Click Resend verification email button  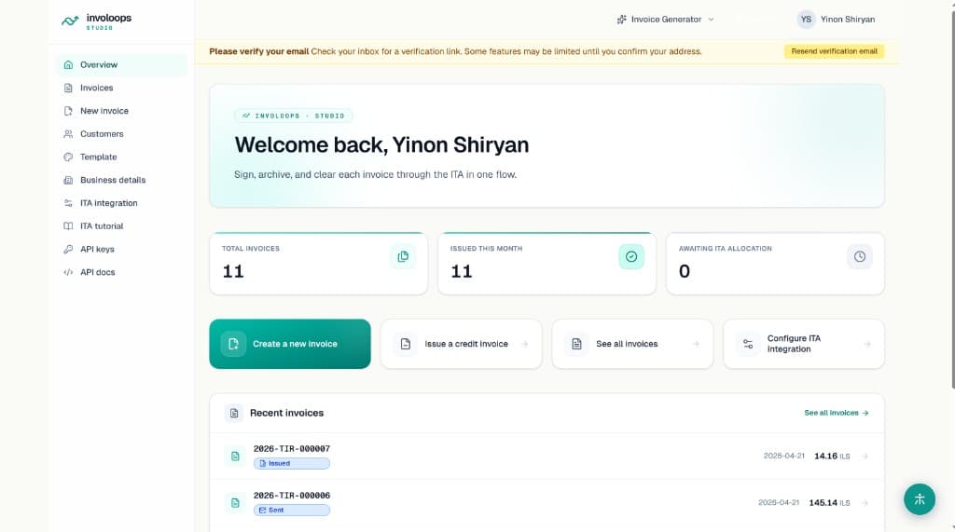pyautogui.click(x=834, y=51)
